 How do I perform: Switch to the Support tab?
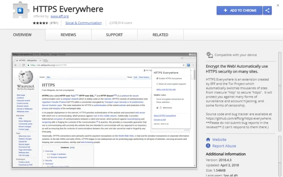[114, 35]
